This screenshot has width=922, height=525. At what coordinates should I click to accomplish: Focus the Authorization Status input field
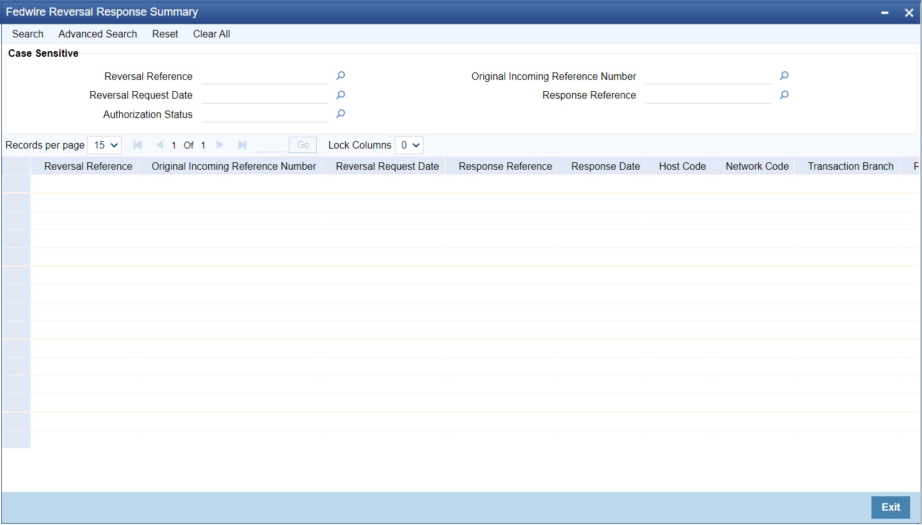click(x=265, y=114)
